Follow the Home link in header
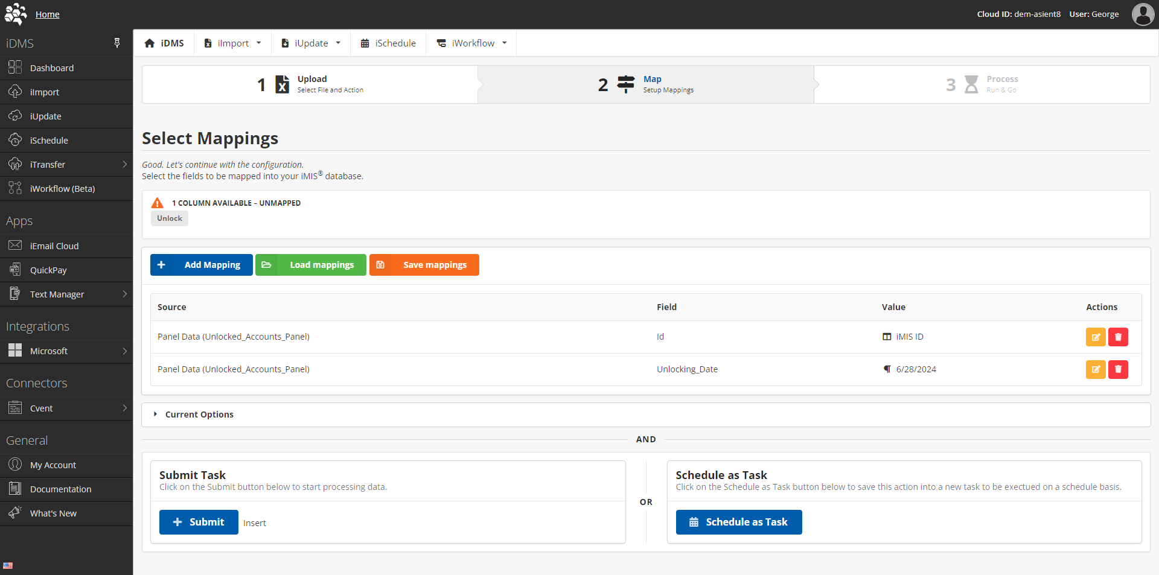Viewport: 1159px width, 575px height. (47, 14)
